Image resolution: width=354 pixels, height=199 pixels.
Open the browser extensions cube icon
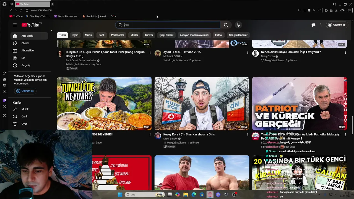coord(326,10)
